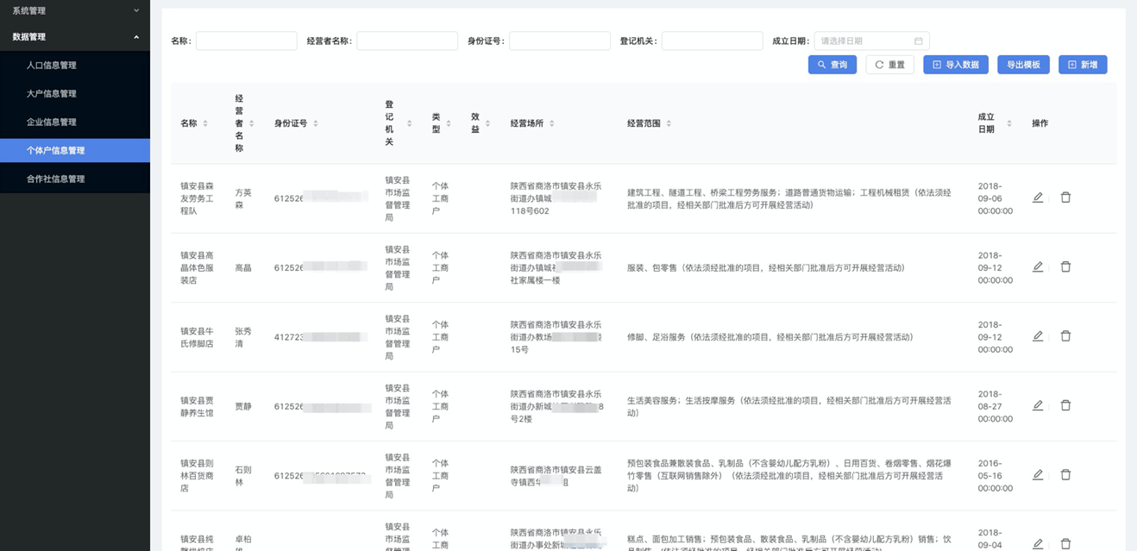Focus the 名称 search input

(246, 41)
